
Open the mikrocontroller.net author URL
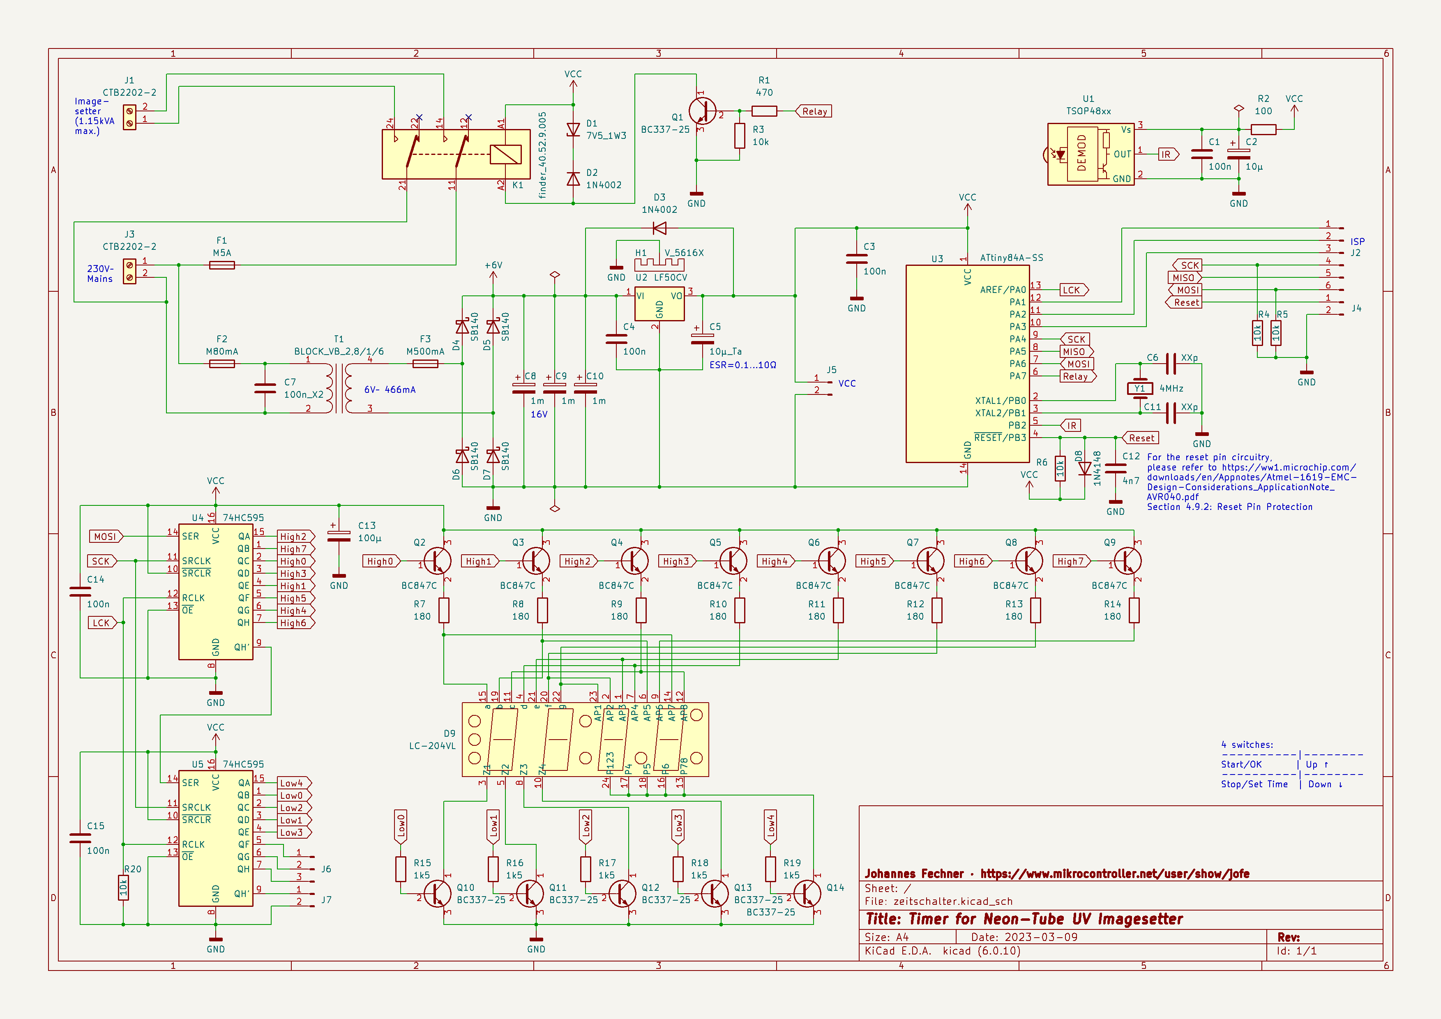click(1115, 874)
